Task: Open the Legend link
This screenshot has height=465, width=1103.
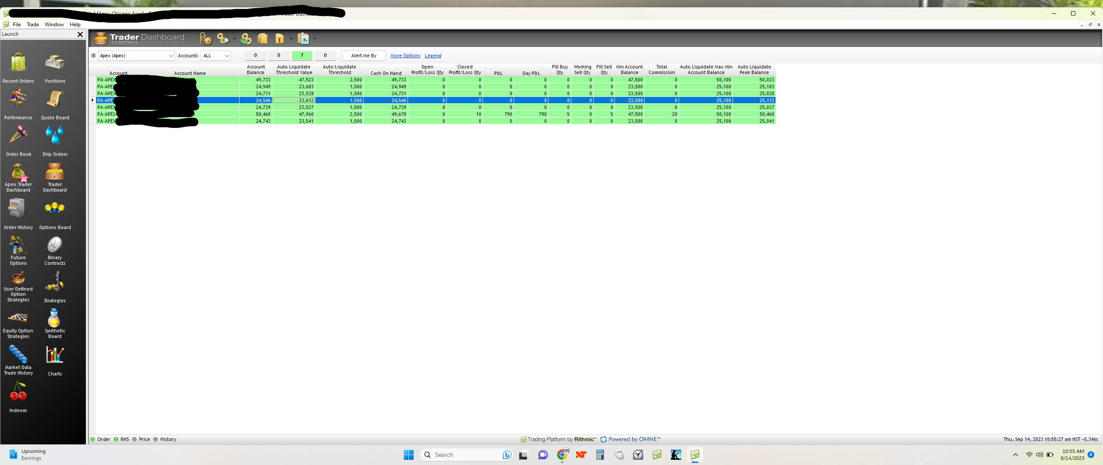Action: point(433,56)
